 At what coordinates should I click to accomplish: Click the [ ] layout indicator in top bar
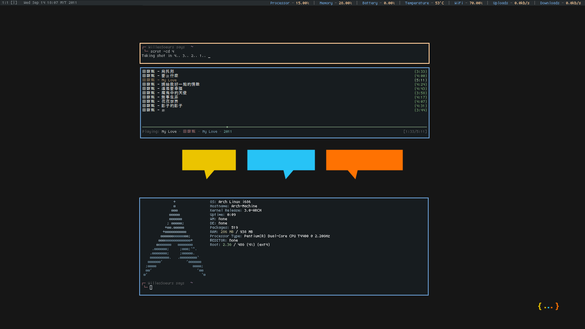click(x=14, y=3)
